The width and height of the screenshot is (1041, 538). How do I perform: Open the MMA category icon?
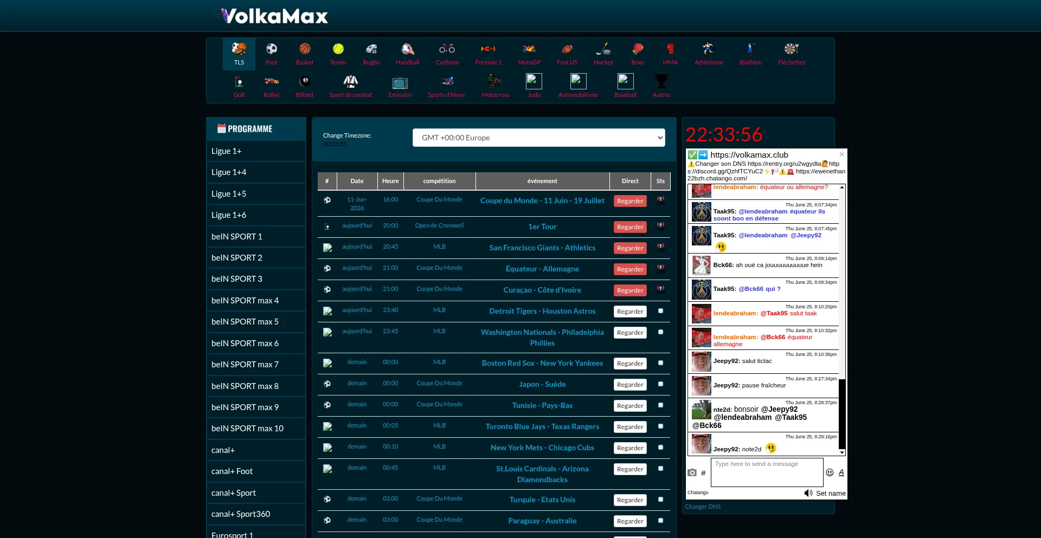(670, 49)
